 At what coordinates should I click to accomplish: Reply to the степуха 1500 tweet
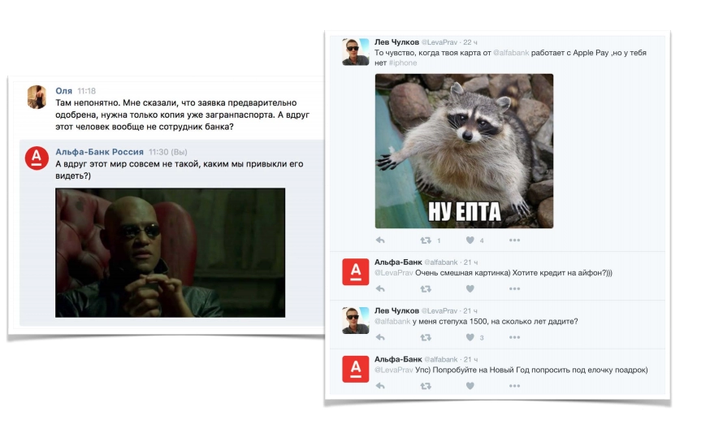(x=380, y=337)
